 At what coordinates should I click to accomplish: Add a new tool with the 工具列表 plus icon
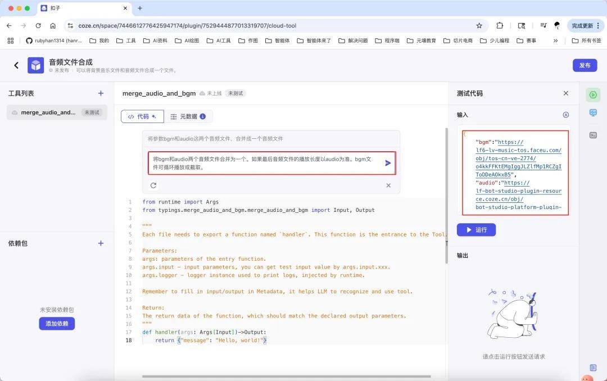(x=101, y=93)
